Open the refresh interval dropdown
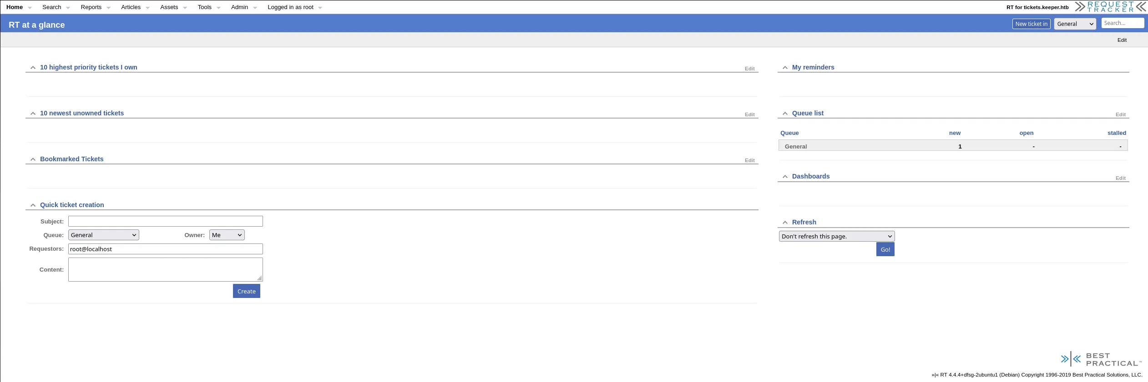This screenshot has width=1148, height=382. coord(836,236)
